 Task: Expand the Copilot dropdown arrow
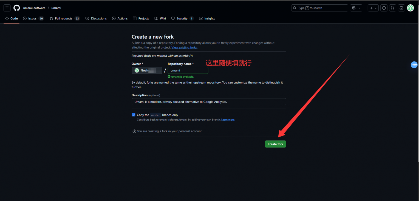coord(359,8)
